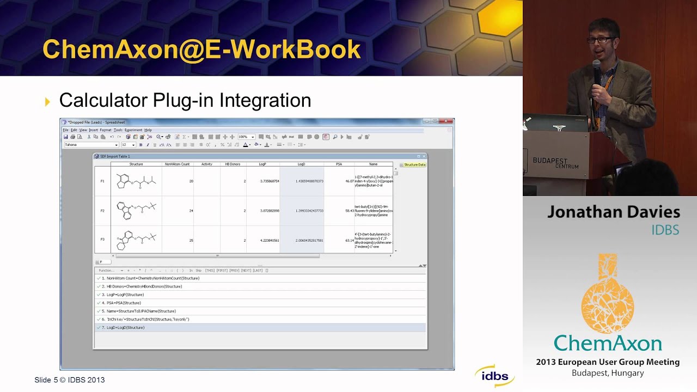Open the Edit menu
Screen dimensions: 697x392
pyautogui.click(x=74, y=130)
